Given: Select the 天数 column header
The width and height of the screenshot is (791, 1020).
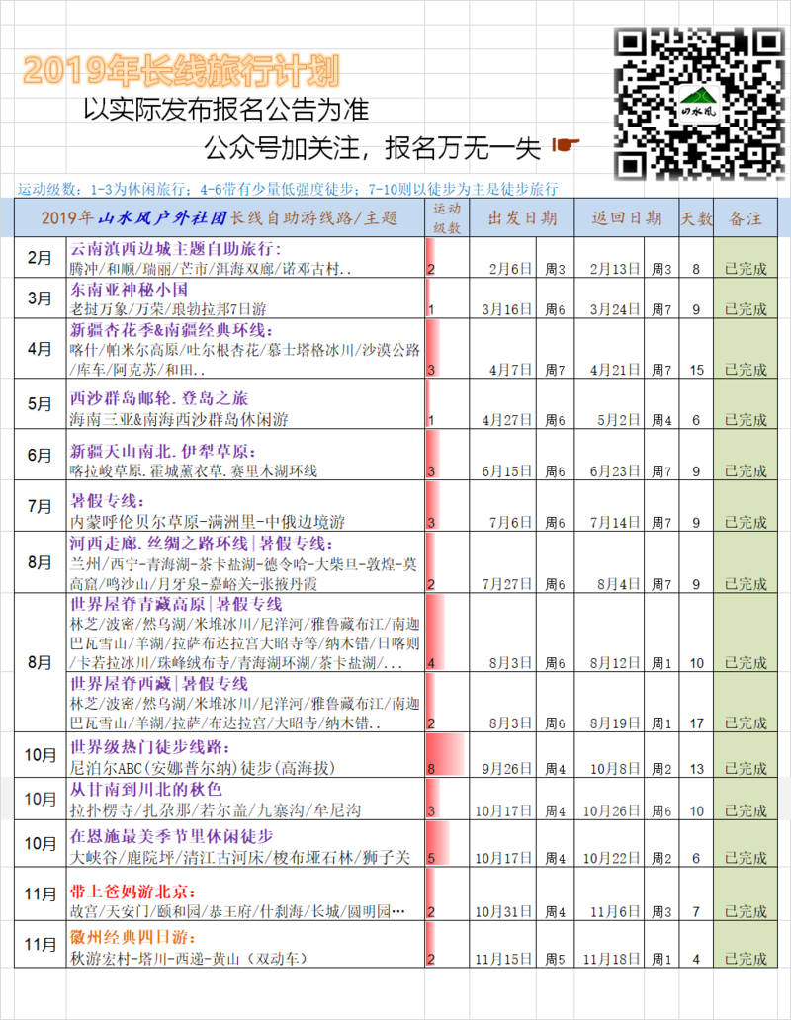Looking at the screenshot, I should (x=694, y=218).
